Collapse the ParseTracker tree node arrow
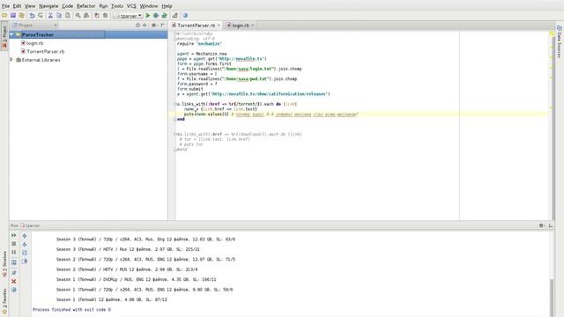 (11, 35)
